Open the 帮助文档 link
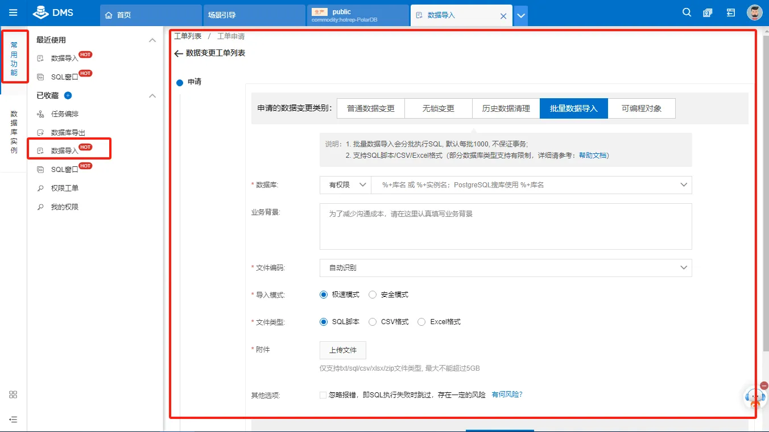 click(594, 156)
